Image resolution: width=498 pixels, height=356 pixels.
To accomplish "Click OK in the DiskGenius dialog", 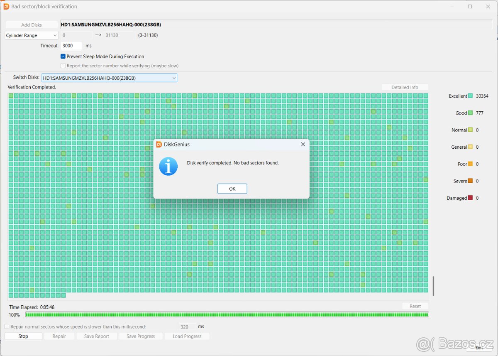I will click(232, 189).
